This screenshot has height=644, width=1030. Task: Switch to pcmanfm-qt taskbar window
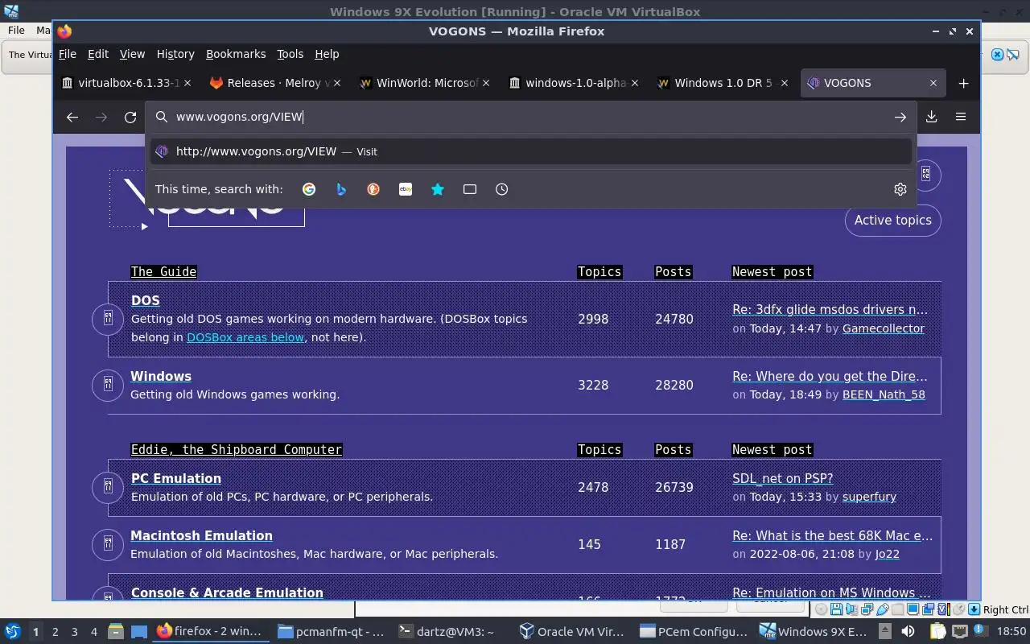coord(331,631)
